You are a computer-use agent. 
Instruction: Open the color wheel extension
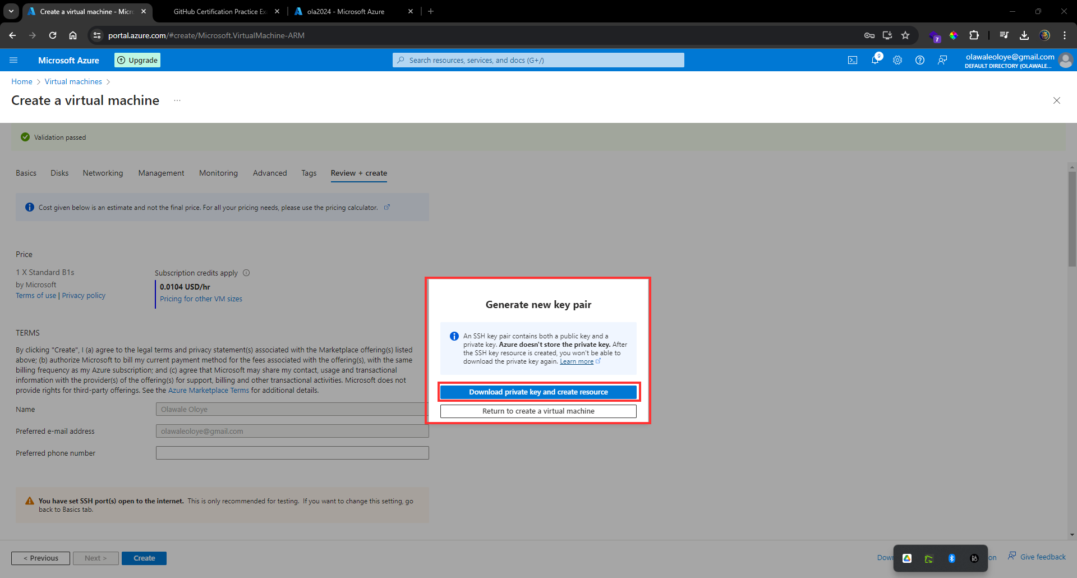tap(954, 35)
